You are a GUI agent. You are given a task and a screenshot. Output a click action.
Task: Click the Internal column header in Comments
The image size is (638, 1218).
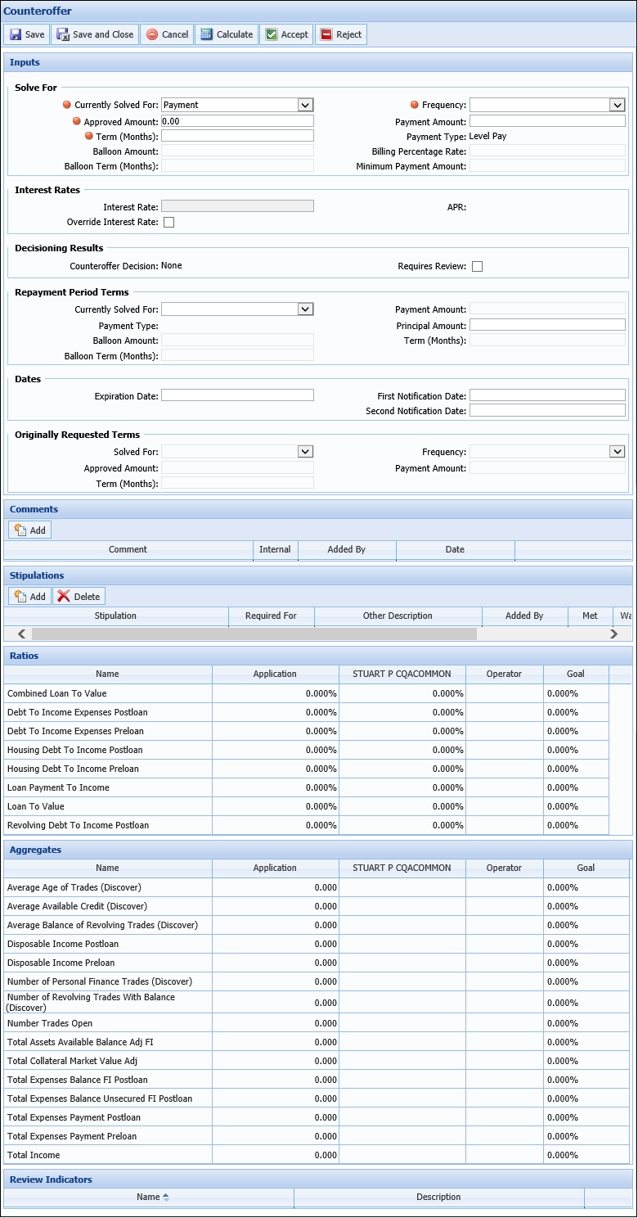pos(275,549)
